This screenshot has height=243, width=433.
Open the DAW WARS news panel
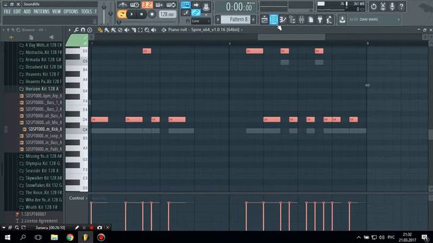(375, 20)
